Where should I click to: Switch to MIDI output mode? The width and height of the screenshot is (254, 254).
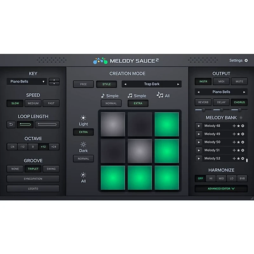(221, 82)
